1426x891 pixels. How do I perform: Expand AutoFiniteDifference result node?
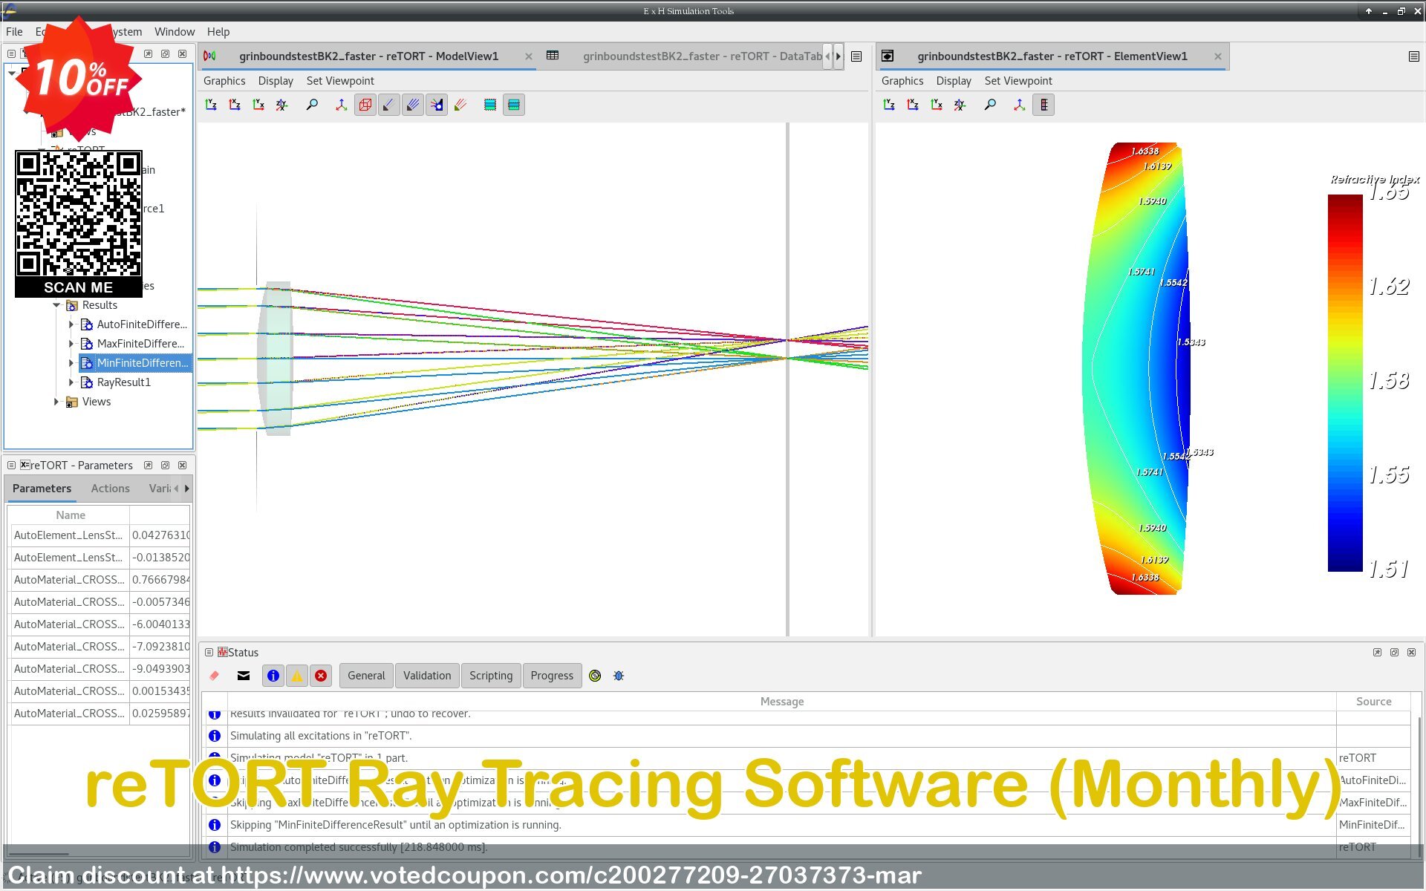[71, 324]
